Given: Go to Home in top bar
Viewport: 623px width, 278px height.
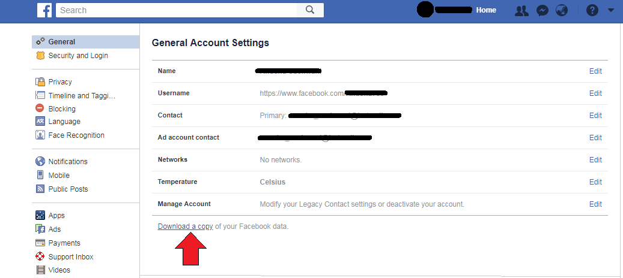Looking at the screenshot, I should point(486,10).
